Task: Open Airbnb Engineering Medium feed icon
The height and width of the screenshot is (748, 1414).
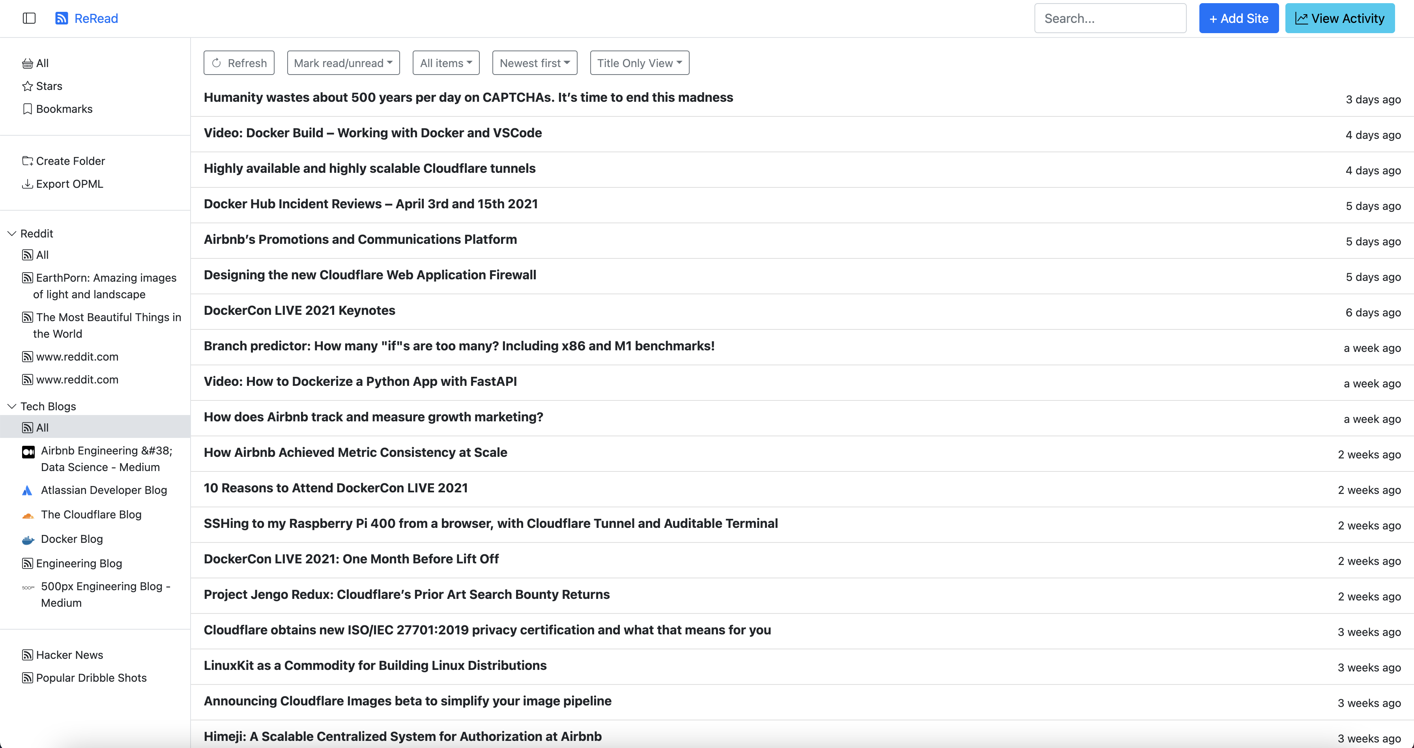Action: point(28,452)
